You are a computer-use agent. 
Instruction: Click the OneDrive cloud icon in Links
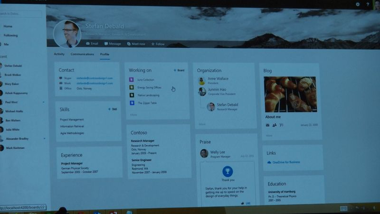click(x=269, y=162)
